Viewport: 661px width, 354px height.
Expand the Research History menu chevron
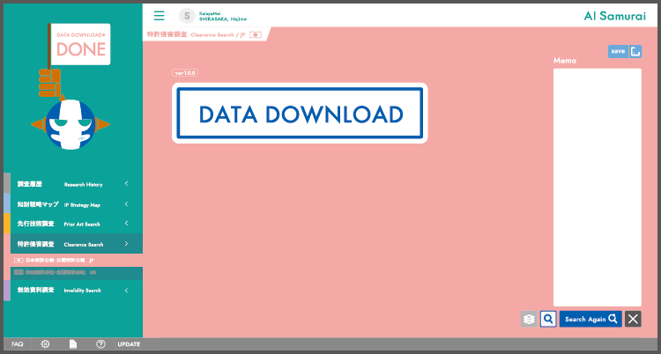(x=126, y=184)
